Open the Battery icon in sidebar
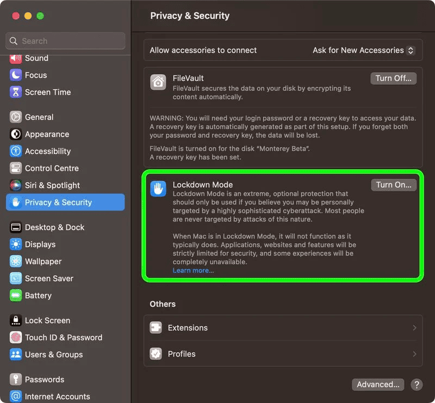The width and height of the screenshot is (435, 403). tap(16, 296)
